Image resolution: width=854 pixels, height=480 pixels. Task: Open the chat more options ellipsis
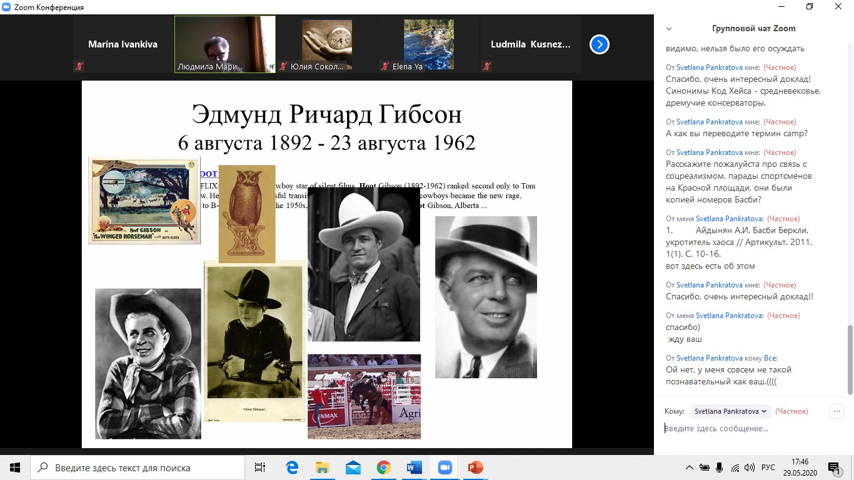(x=837, y=411)
